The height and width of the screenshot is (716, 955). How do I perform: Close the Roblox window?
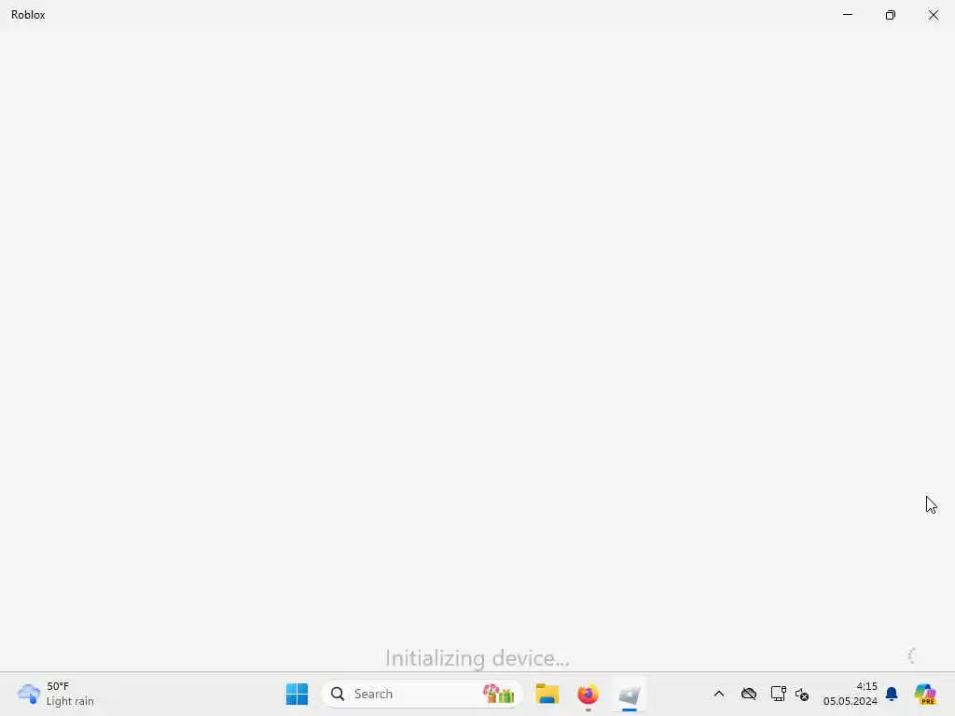coord(933,15)
